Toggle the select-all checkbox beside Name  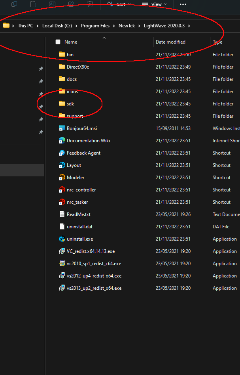(x=58, y=42)
